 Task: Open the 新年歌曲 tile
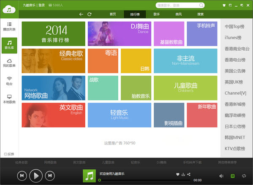tap(202, 115)
